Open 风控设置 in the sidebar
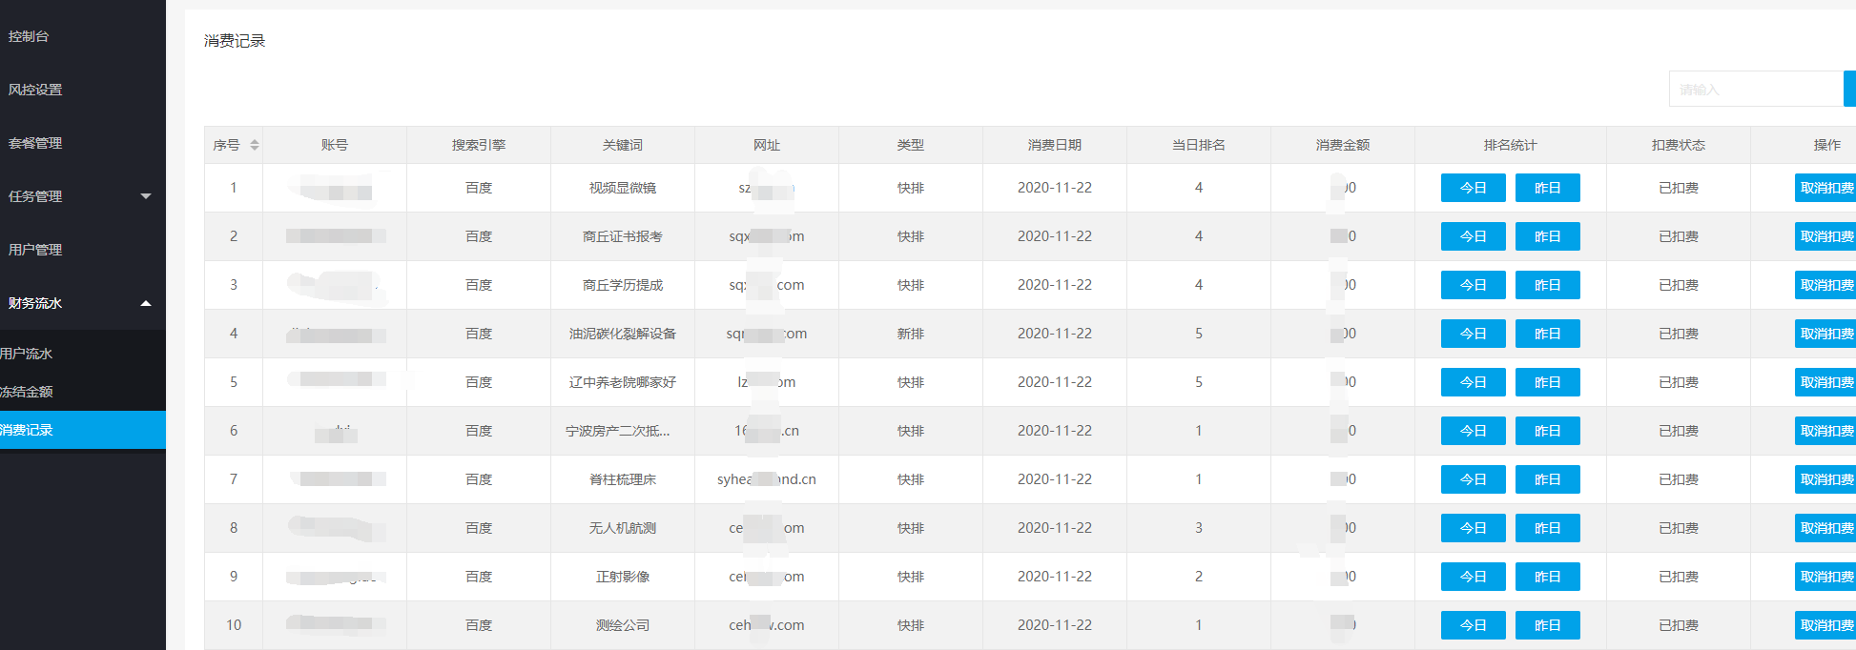The height and width of the screenshot is (650, 1856). pos(35,90)
